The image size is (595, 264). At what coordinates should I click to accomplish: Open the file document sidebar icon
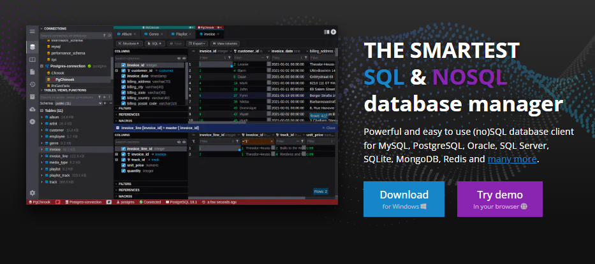tap(33, 72)
